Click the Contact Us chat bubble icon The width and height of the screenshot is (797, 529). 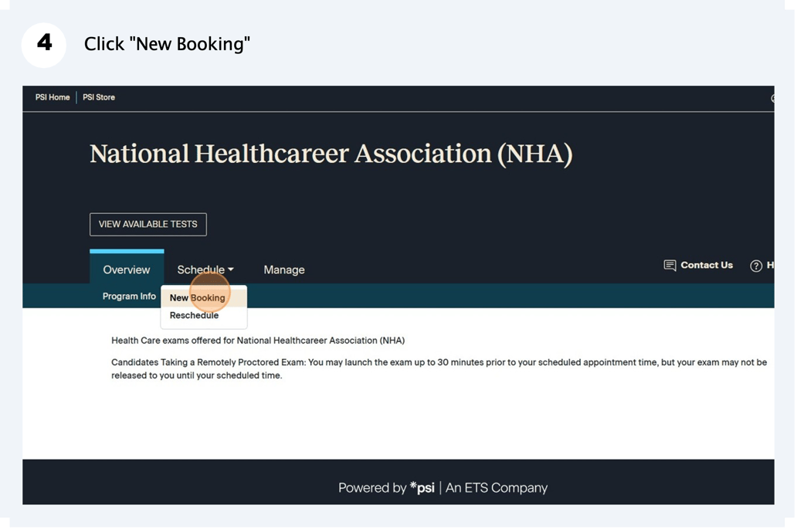point(670,266)
